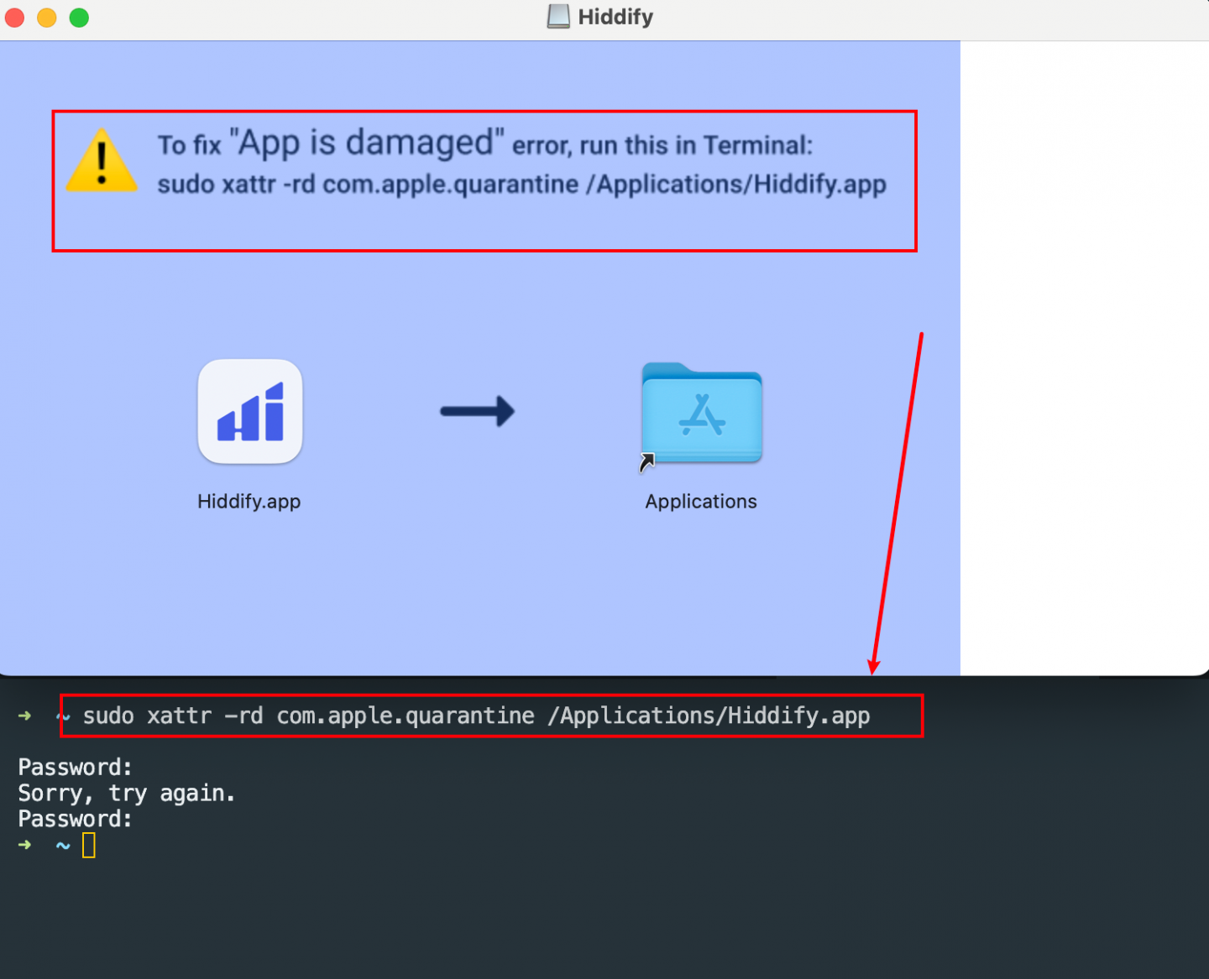
Task: Click the sudo xattr command typed in Terminal
Action: [476, 716]
